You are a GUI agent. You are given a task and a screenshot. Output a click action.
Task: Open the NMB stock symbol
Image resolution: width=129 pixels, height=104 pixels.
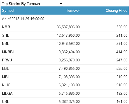click(6, 27)
